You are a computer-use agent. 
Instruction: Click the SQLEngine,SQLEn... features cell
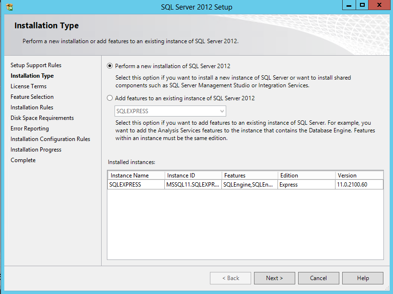250,185
